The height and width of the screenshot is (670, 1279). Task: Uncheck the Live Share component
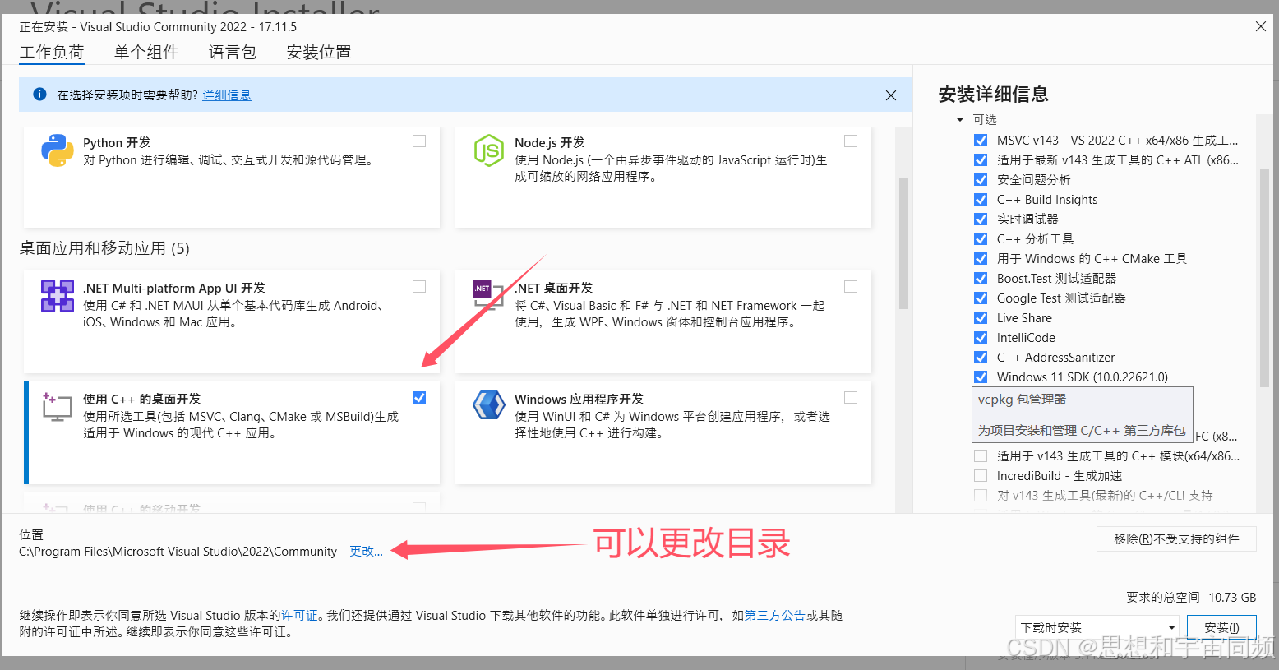(x=981, y=317)
